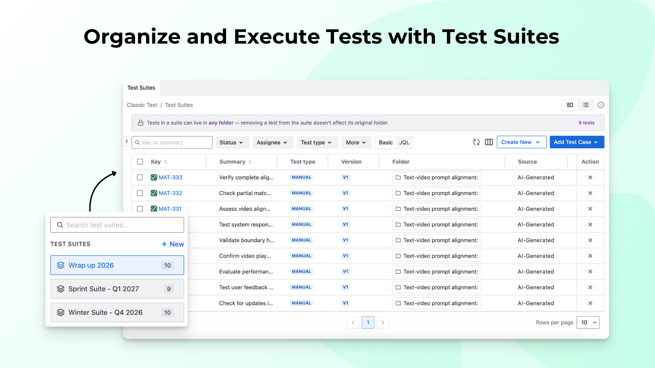The height and width of the screenshot is (368, 655).
Task: Toggle the select-all header checkbox
Action: 140,162
